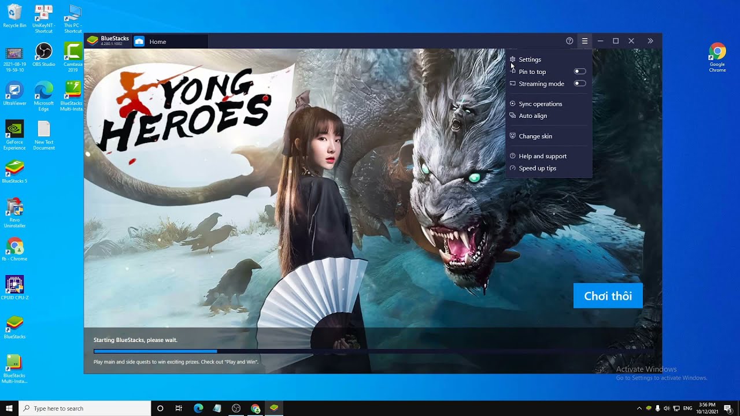Click the BlueStacks startup progress bar
Screen dimensions: 740x416
[x=373, y=351]
